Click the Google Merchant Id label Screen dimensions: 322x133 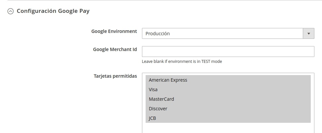pyautogui.click(x=115, y=49)
